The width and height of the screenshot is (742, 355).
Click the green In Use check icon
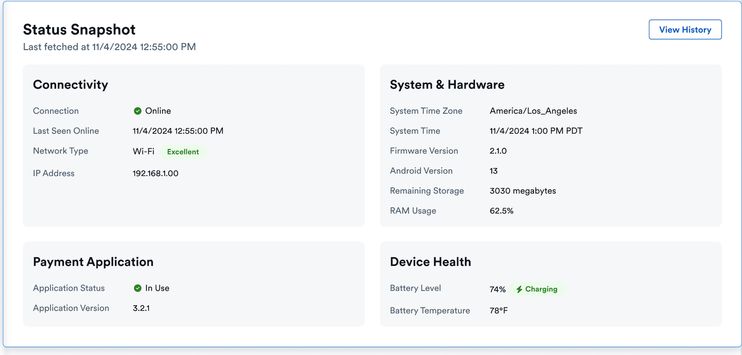click(137, 288)
